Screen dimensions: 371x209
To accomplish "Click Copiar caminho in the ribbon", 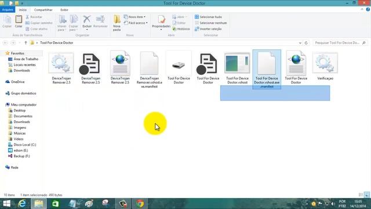I will click(x=39, y=23).
